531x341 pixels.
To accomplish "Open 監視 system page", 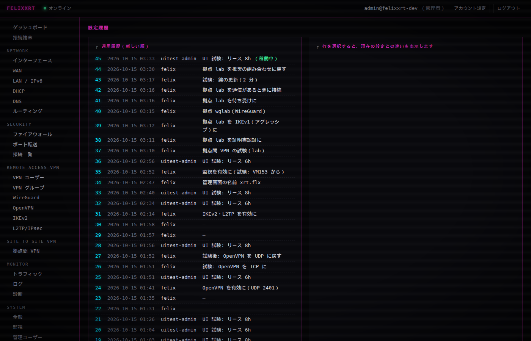I will (x=18, y=327).
